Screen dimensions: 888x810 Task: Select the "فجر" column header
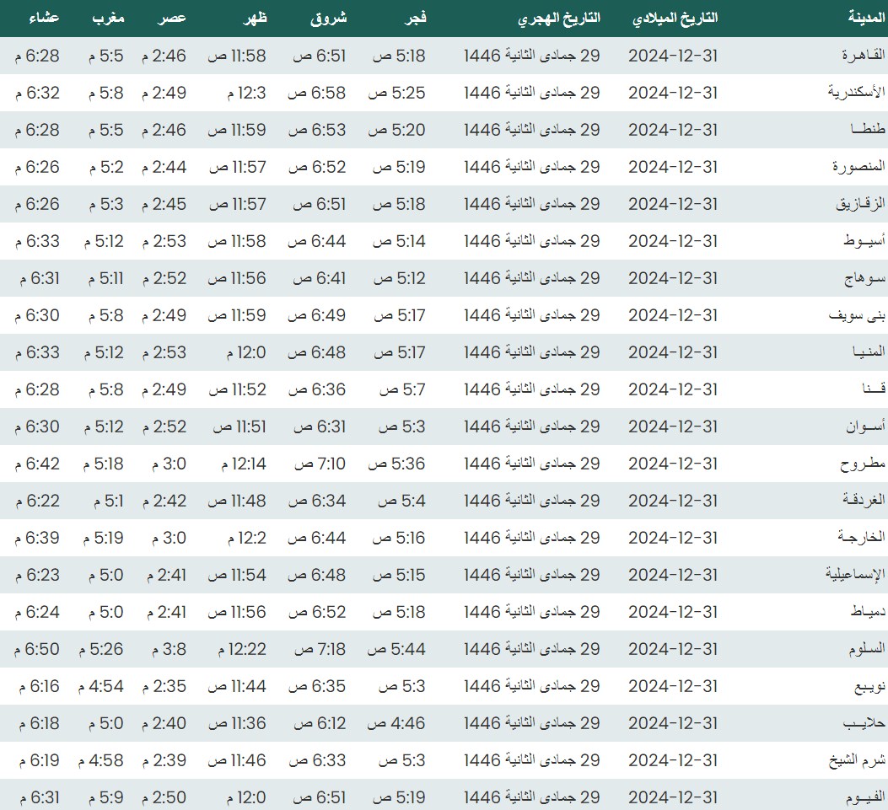tap(412, 19)
